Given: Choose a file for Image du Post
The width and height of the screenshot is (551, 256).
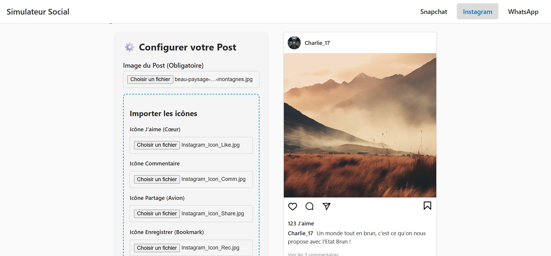Looking at the screenshot, I should pos(150,79).
